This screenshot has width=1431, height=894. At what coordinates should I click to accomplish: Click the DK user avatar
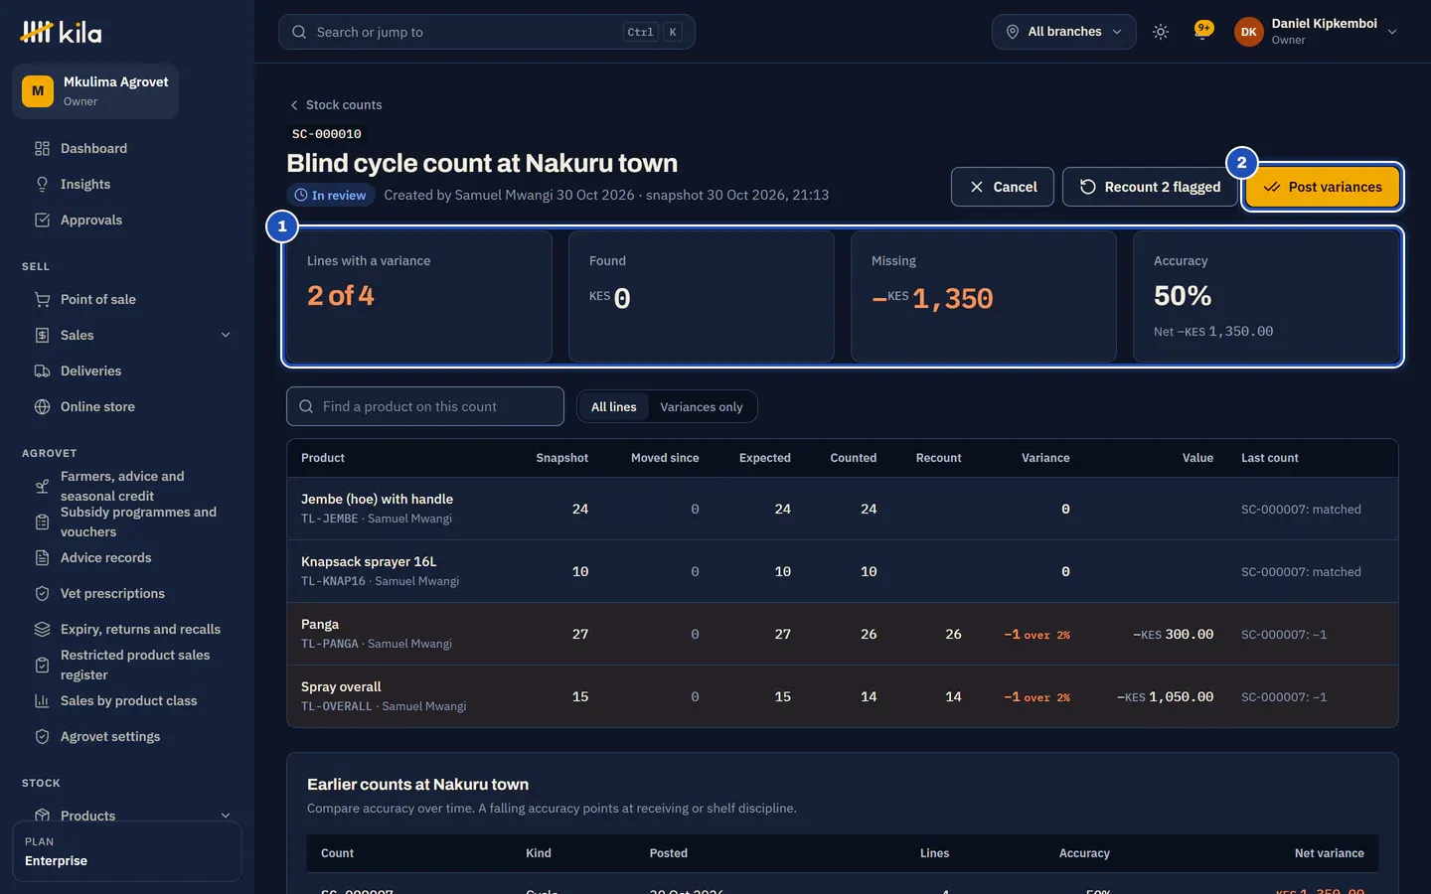pyautogui.click(x=1248, y=32)
